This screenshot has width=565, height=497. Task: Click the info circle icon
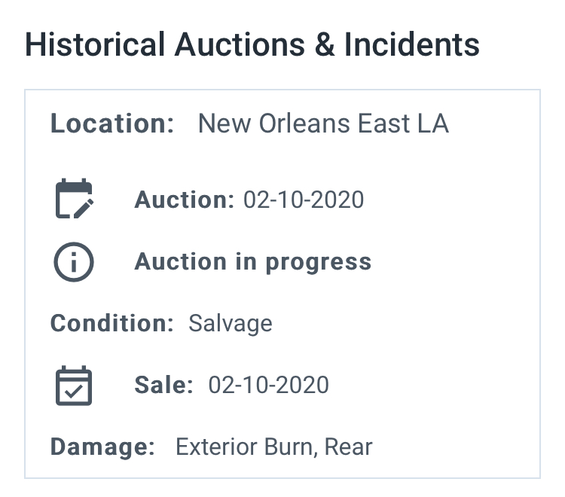(x=74, y=262)
